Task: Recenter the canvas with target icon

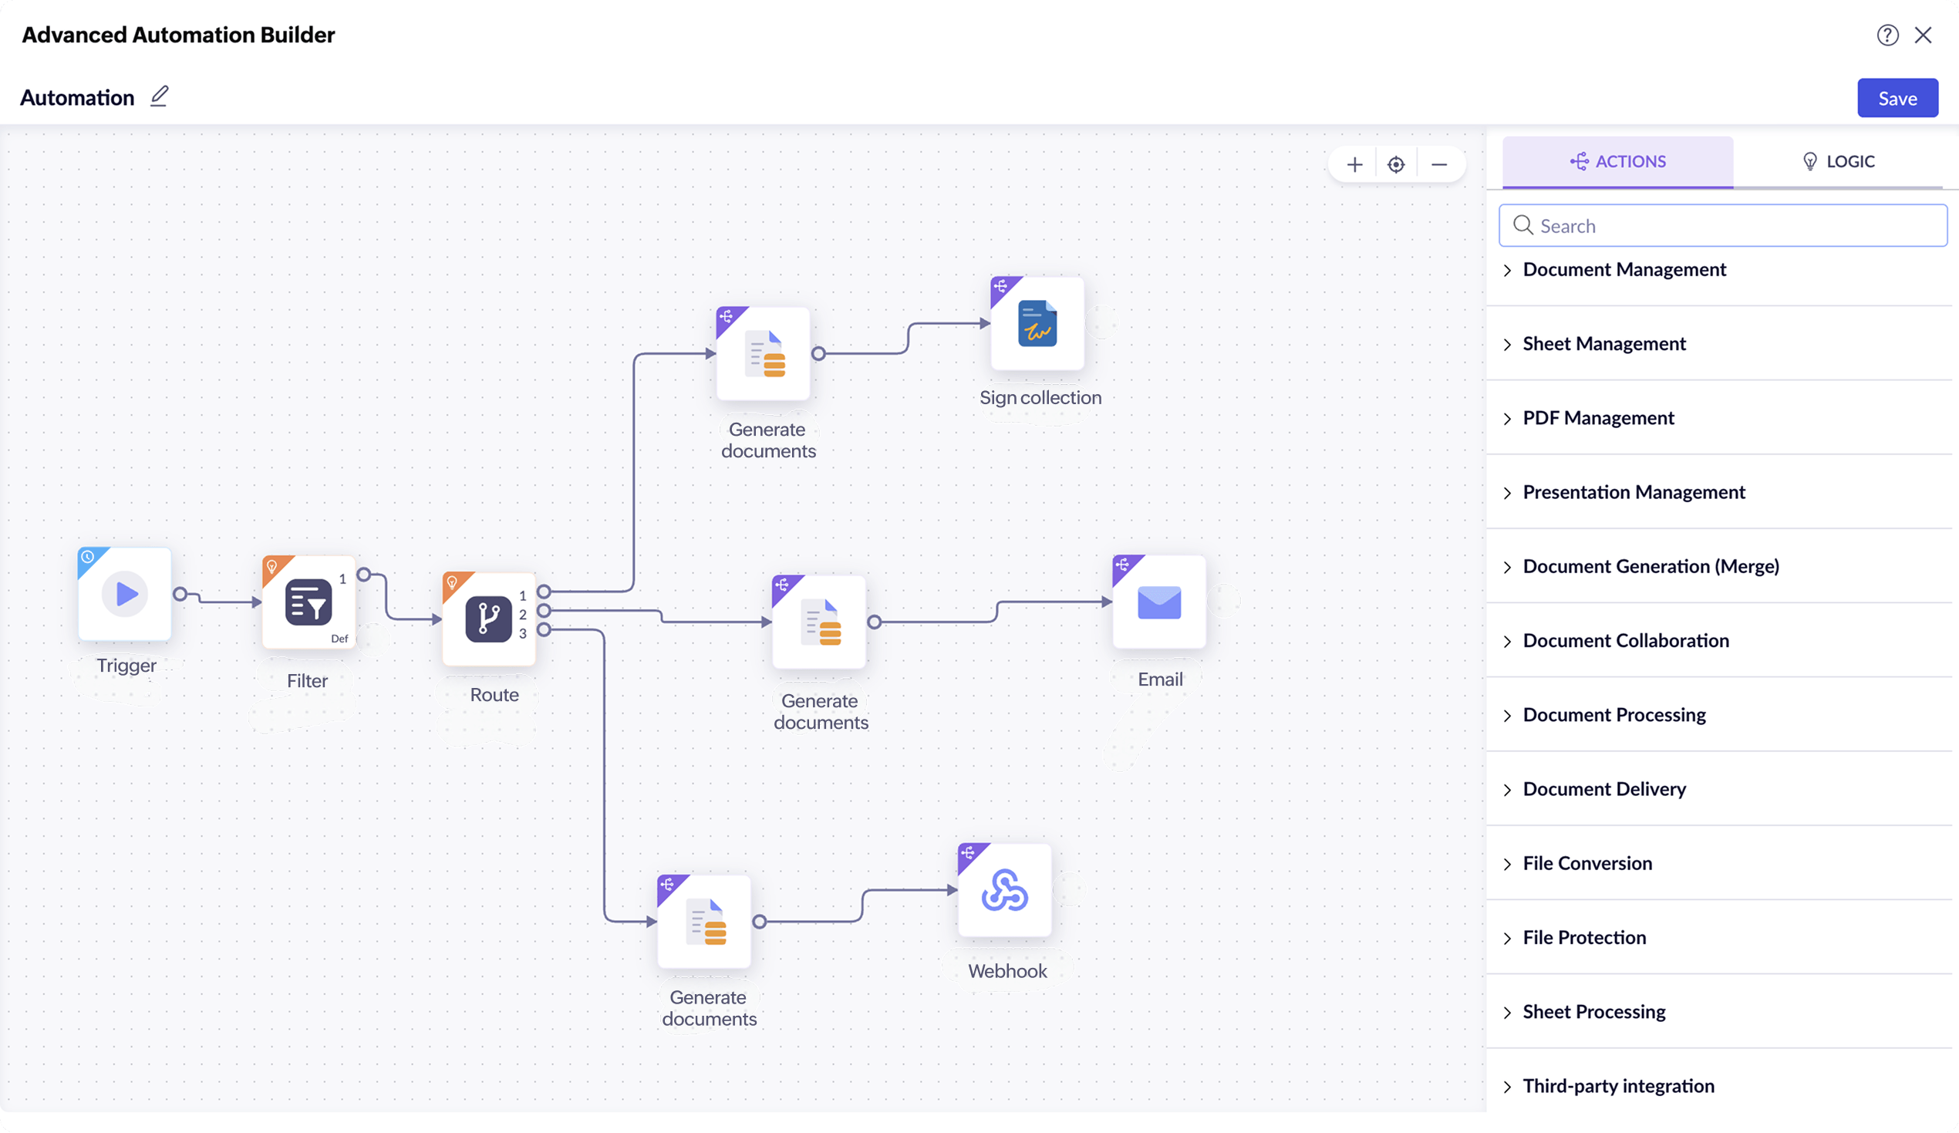Action: 1396,165
